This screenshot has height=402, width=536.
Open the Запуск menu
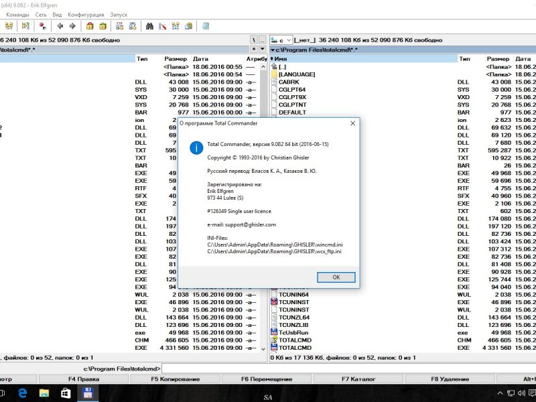(x=119, y=15)
